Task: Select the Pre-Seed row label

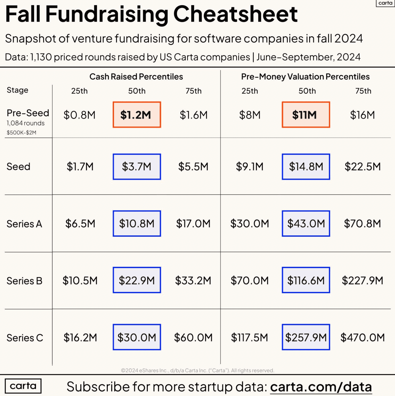Action: pyautogui.click(x=28, y=113)
